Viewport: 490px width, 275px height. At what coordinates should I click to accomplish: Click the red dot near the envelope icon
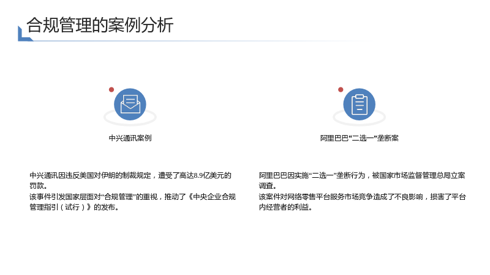tap(111, 90)
